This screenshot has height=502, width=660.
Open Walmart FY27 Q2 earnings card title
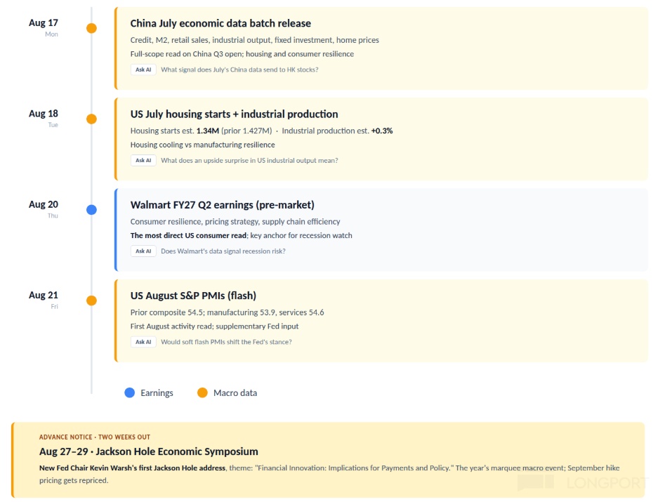(223, 205)
